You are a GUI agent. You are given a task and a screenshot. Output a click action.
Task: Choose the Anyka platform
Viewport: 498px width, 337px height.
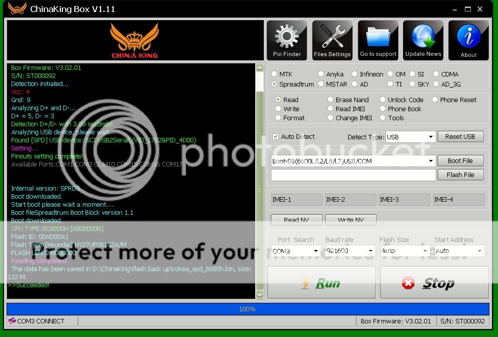tap(321, 74)
